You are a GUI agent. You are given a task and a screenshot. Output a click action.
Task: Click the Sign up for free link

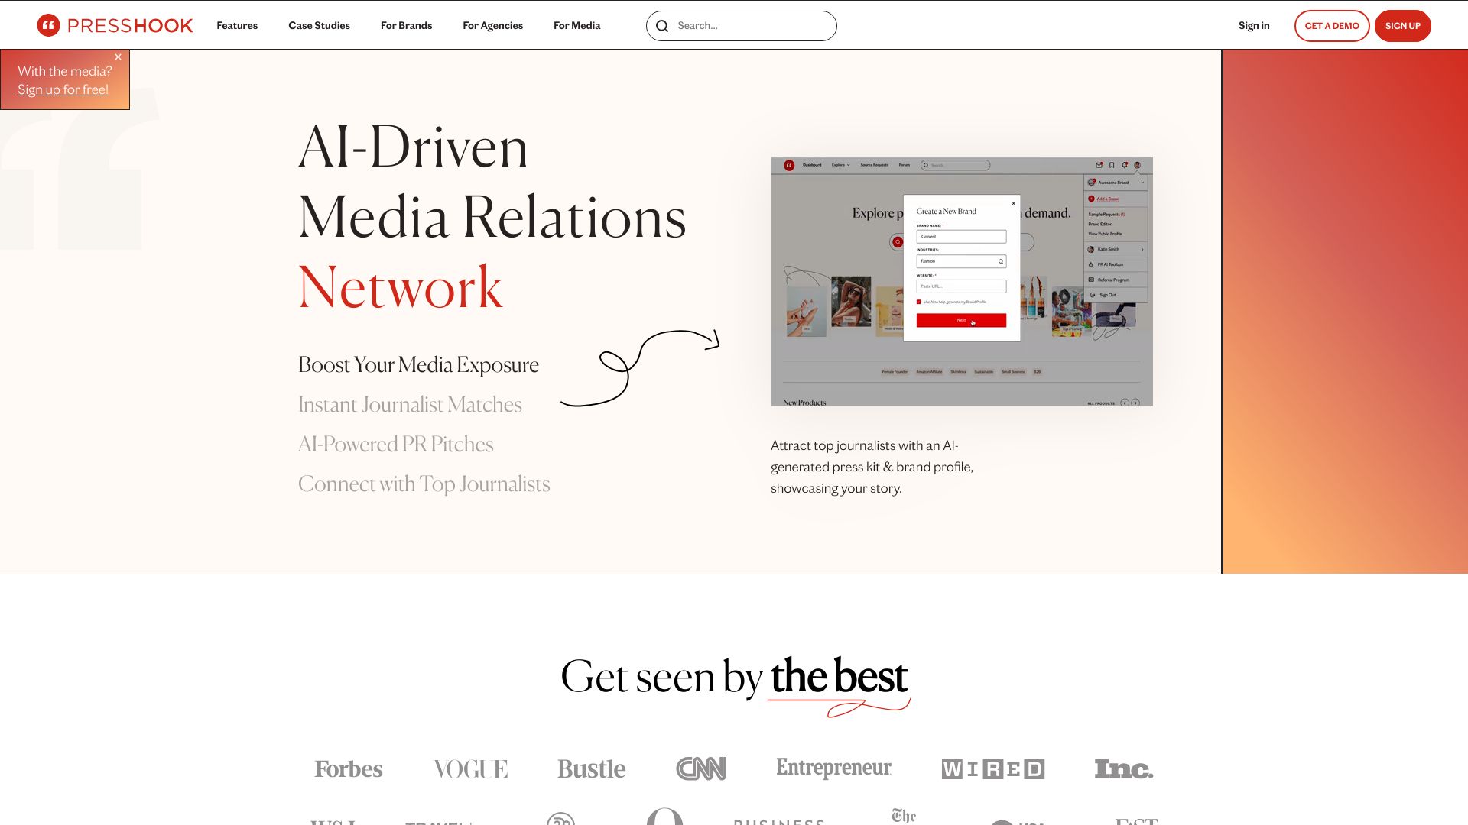pos(63,89)
